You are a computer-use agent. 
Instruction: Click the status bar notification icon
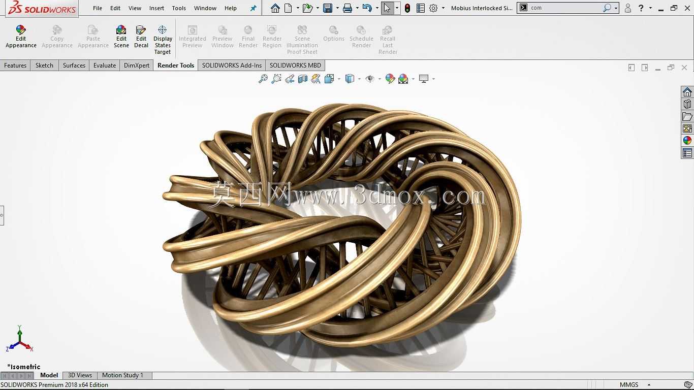[688, 385]
